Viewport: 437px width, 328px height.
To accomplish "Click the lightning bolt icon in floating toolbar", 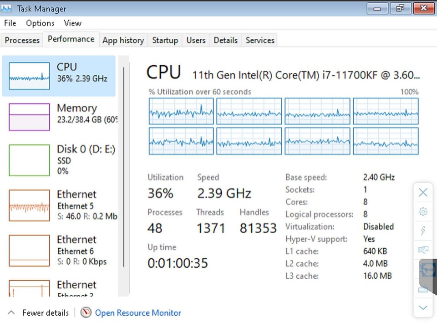I will pyautogui.click(x=423, y=231).
